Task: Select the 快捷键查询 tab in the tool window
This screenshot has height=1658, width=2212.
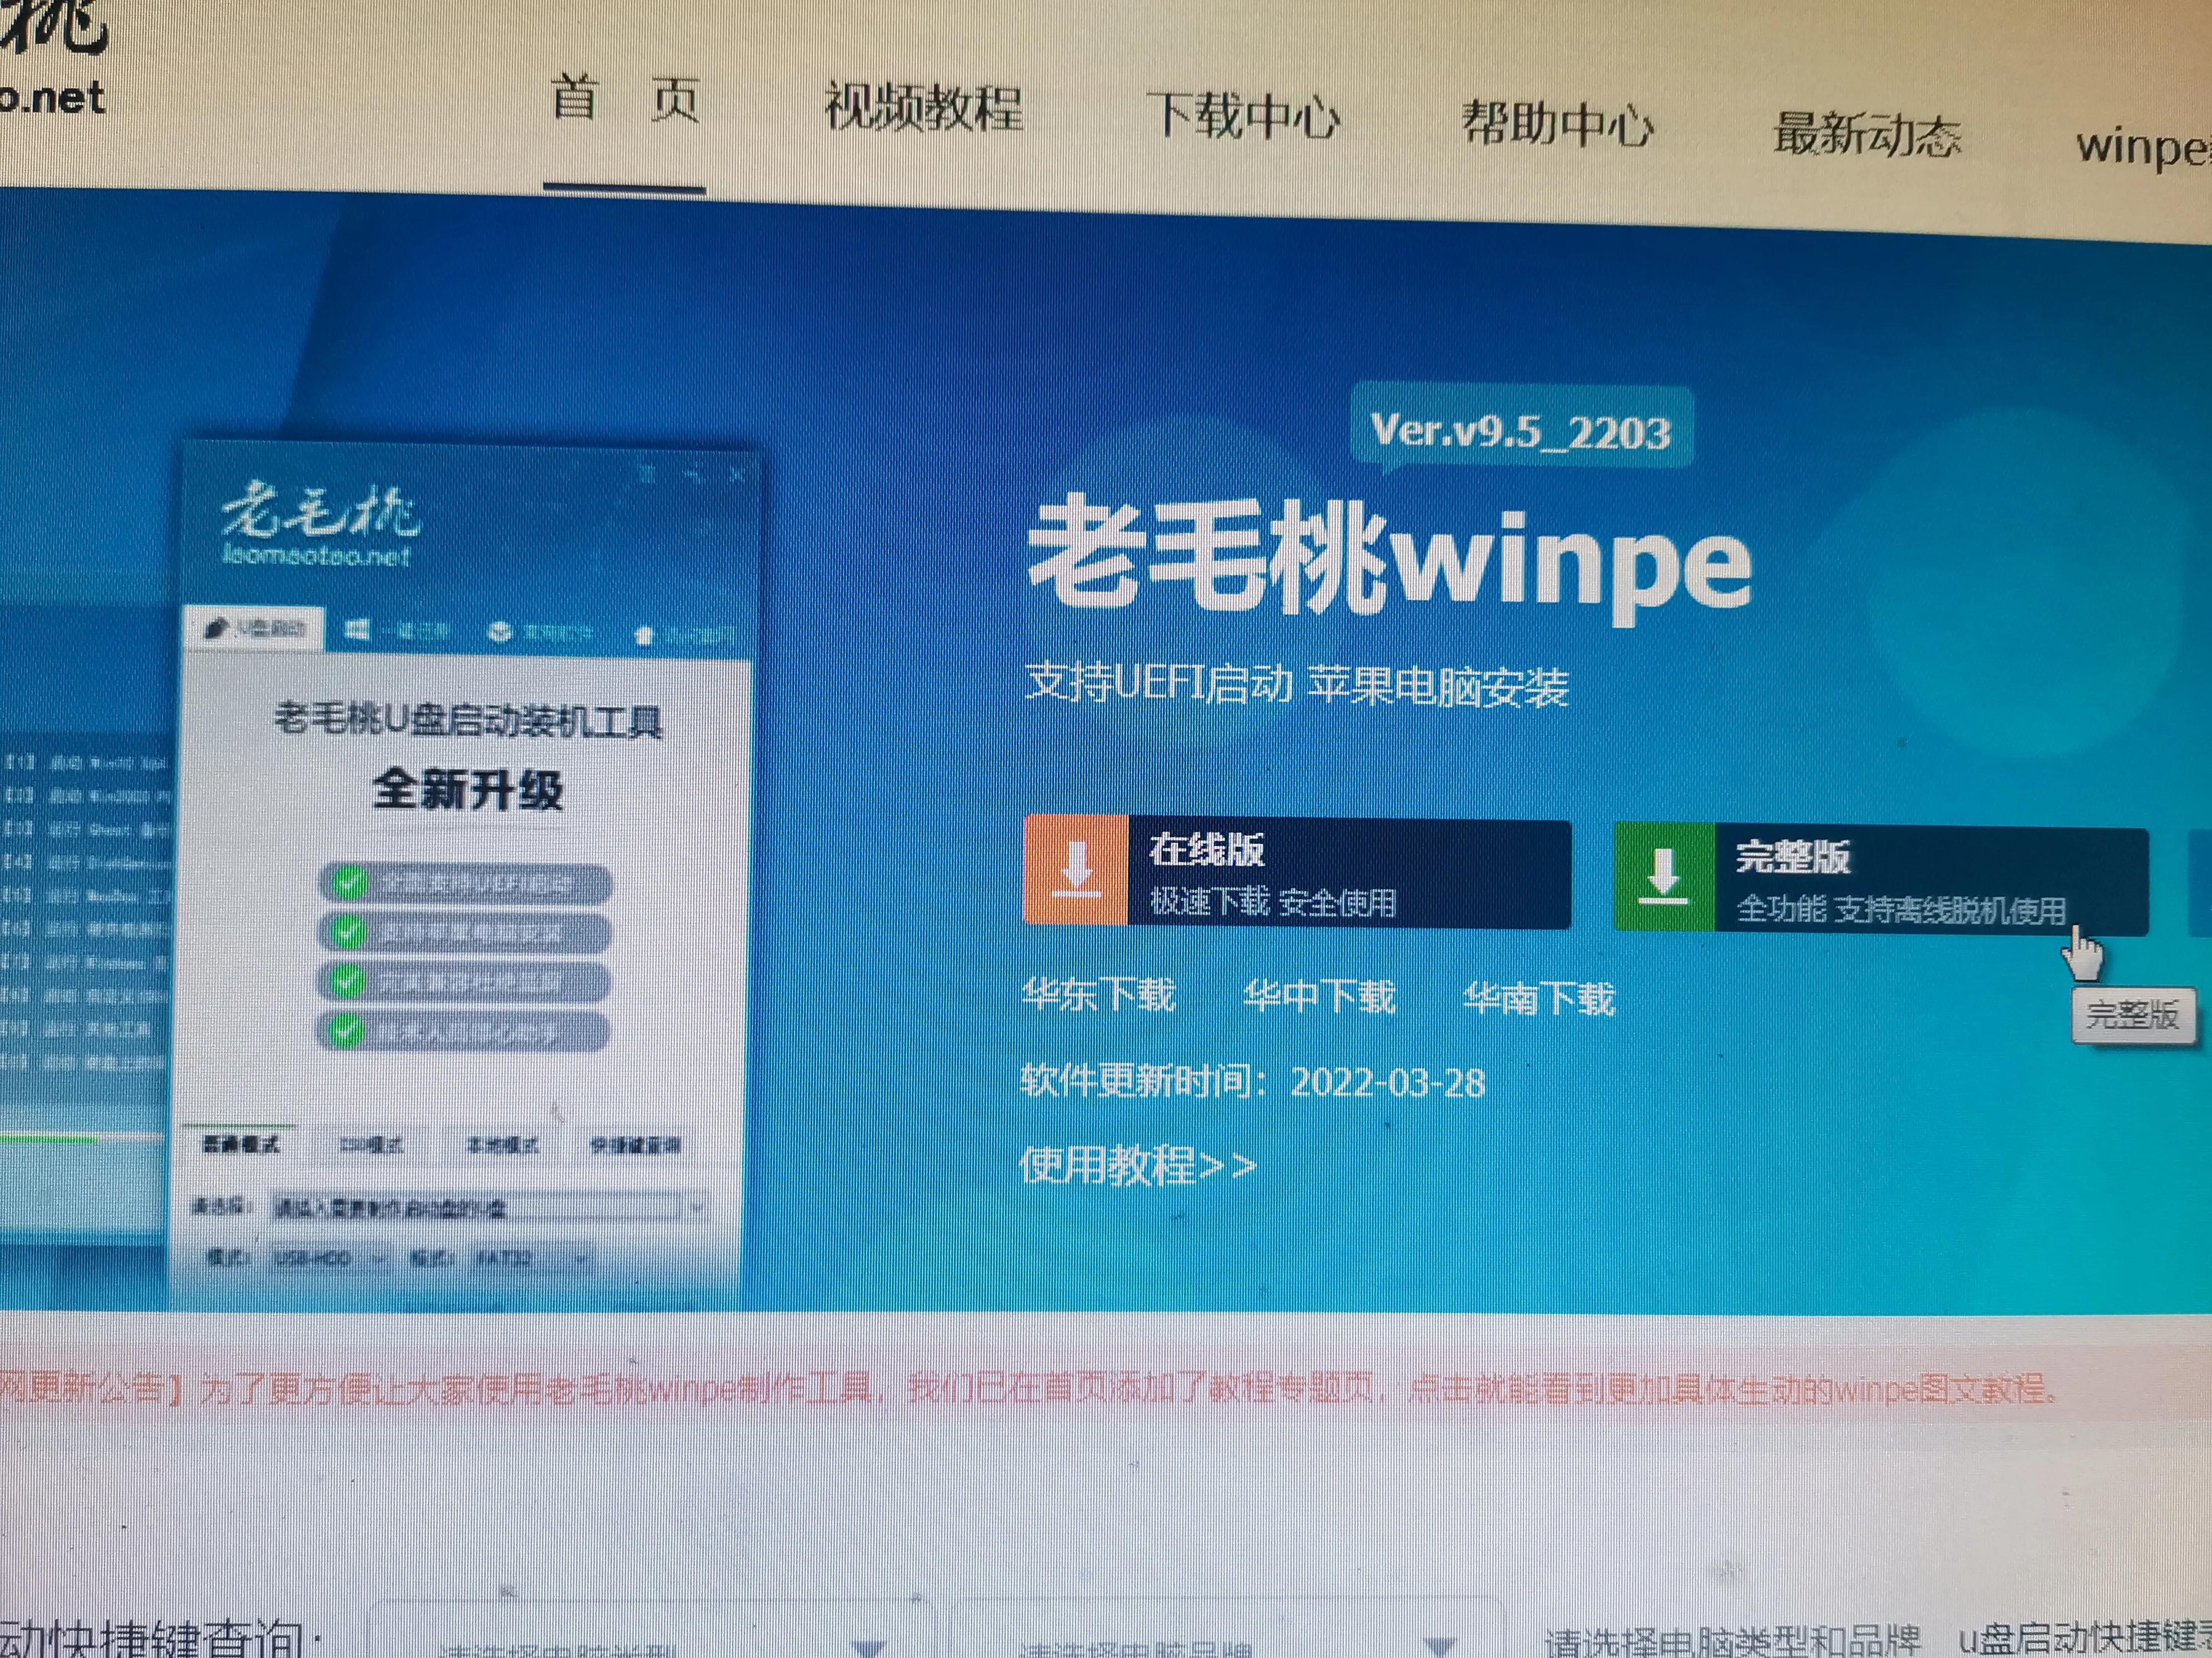Action: (635, 1145)
